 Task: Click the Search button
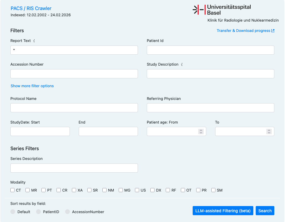pos(265,210)
